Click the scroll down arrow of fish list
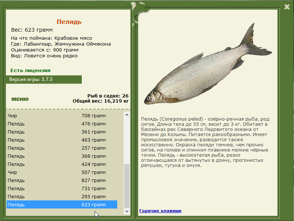Screen dimensions: 294x221 [127, 211]
